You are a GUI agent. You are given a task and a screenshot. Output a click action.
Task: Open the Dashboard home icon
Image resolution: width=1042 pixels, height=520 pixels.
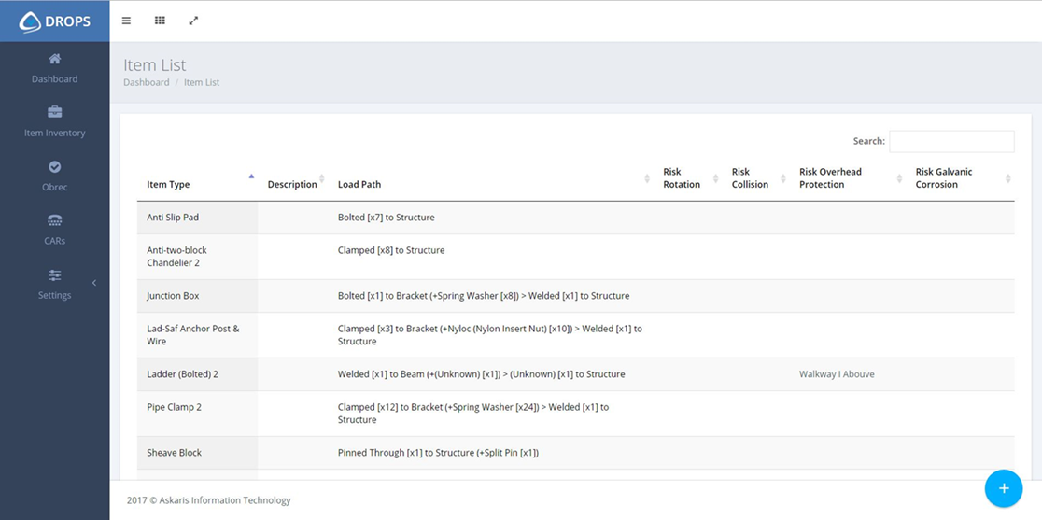click(x=54, y=59)
